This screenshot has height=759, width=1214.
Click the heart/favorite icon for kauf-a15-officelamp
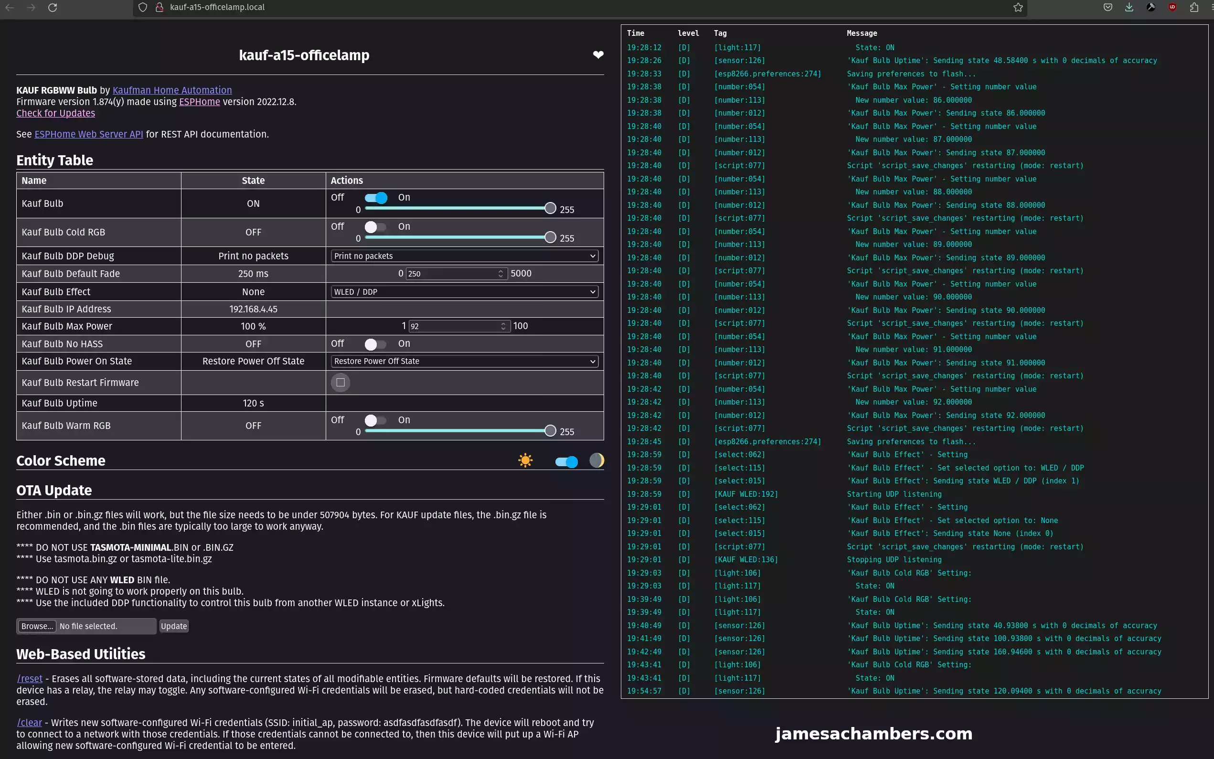tap(597, 55)
